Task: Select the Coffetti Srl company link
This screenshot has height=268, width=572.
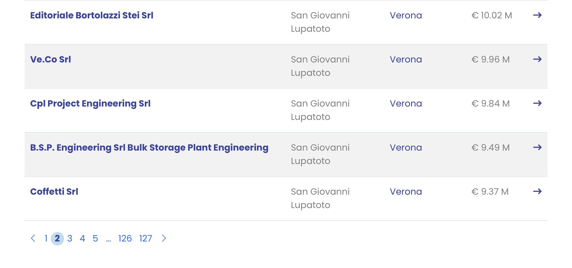Action: tap(54, 192)
